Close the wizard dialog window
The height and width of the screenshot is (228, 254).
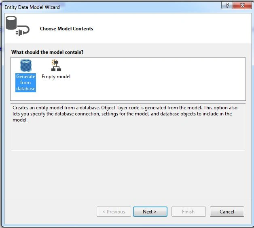[x=242, y=5]
